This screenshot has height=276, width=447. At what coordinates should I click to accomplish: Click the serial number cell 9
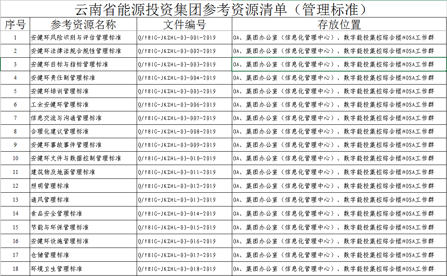[15, 145]
